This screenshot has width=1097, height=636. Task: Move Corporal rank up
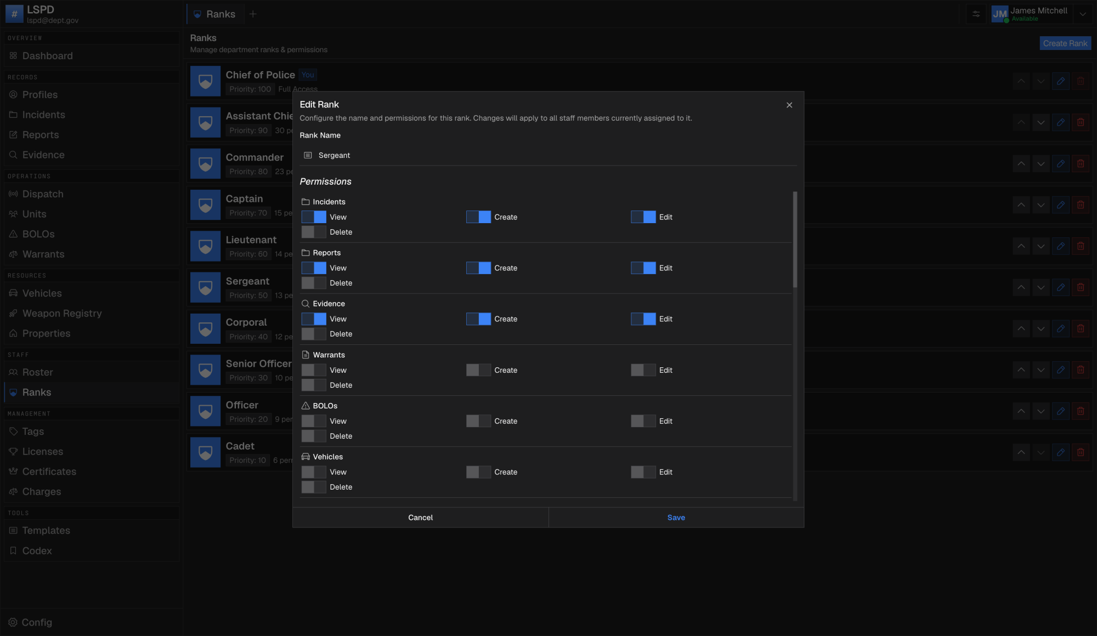pyautogui.click(x=1021, y=328)
